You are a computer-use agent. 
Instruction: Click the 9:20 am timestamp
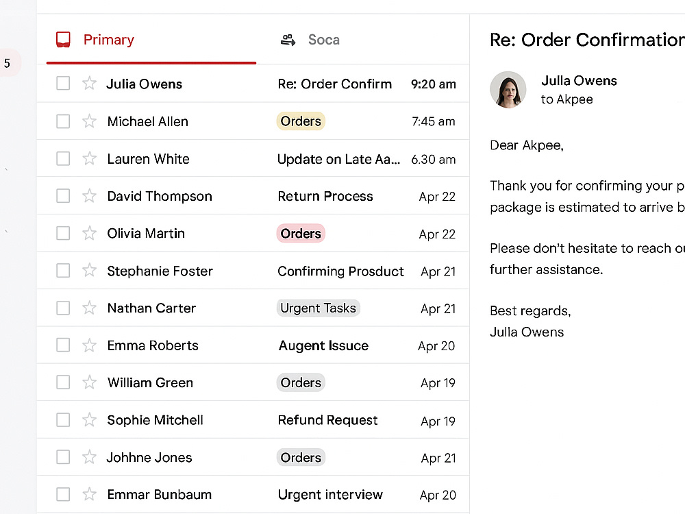[x=434, y=84]
